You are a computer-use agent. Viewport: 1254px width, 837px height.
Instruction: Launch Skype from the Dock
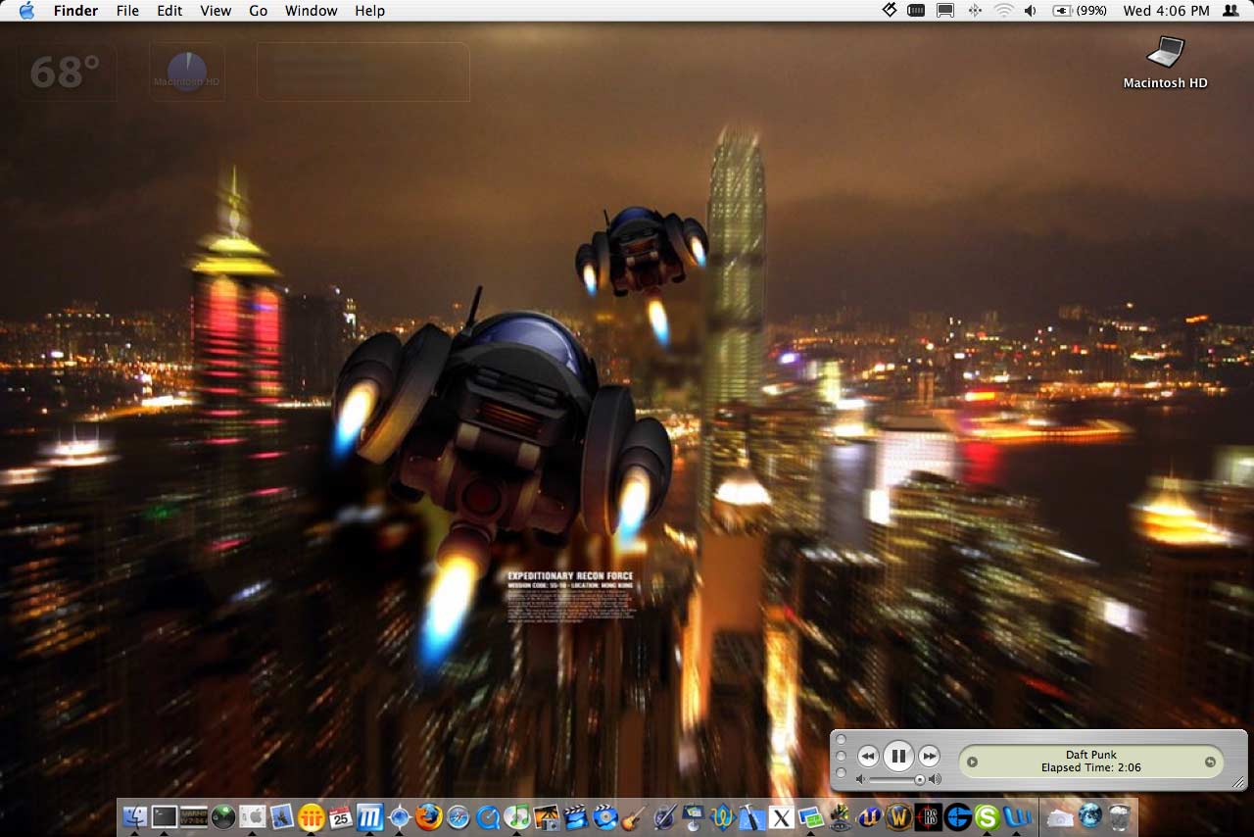(988, 816)
